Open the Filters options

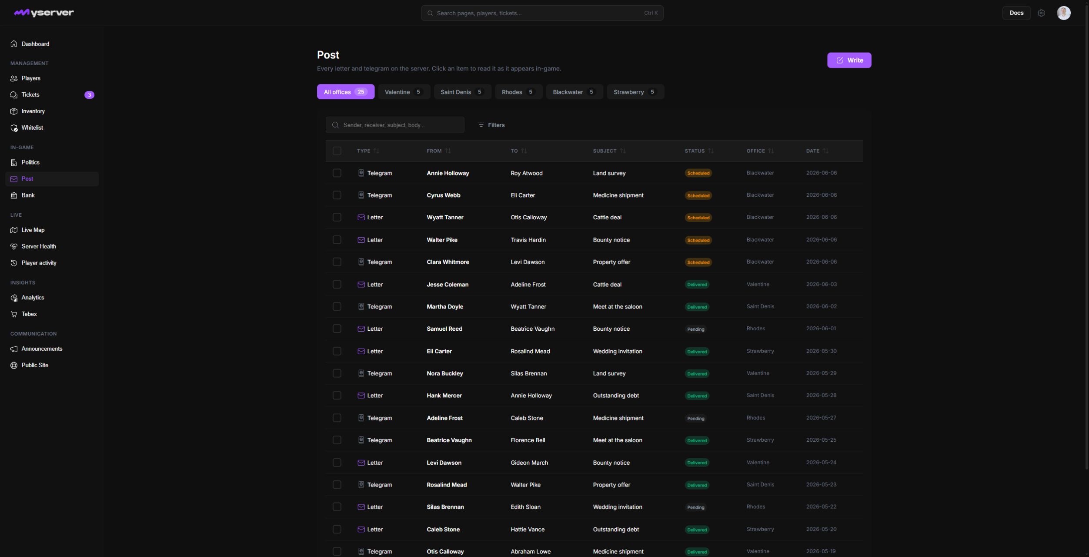(x=491, y=125)
